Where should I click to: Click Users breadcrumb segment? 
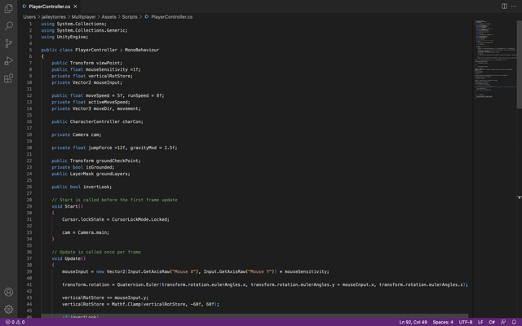(x=29, y=16)
